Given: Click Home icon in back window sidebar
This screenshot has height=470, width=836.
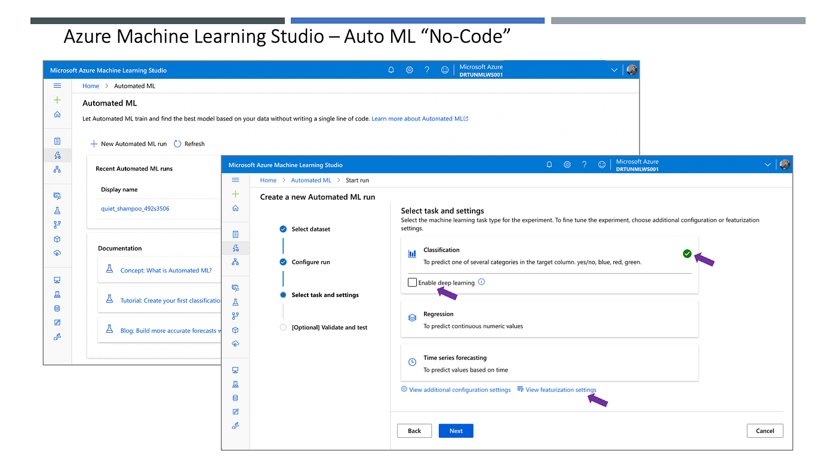Looking at the screenshot, I should (x=57, y=115).
